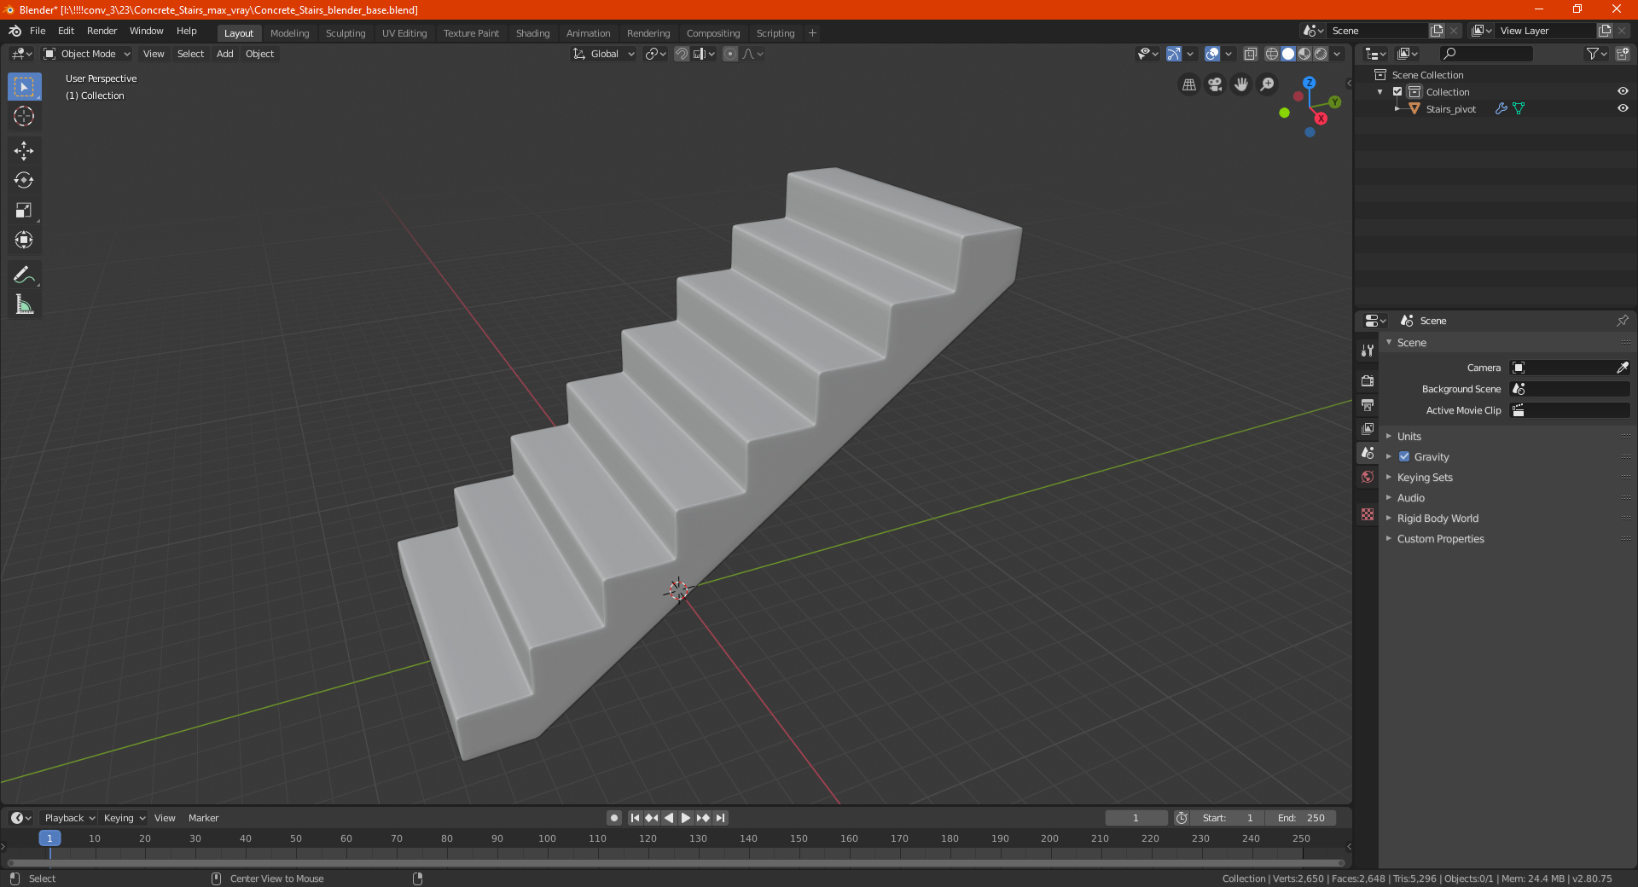Hide Stairs_pivot with its eye icon

coord(1623,109)
